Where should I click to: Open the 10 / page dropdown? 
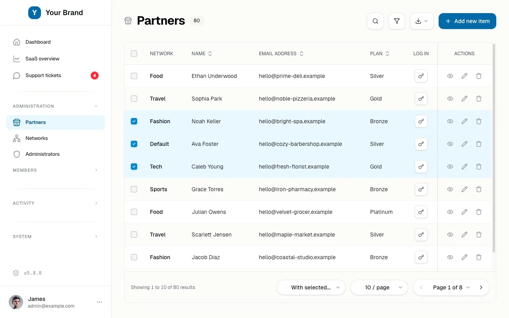(x=379, y=287)
